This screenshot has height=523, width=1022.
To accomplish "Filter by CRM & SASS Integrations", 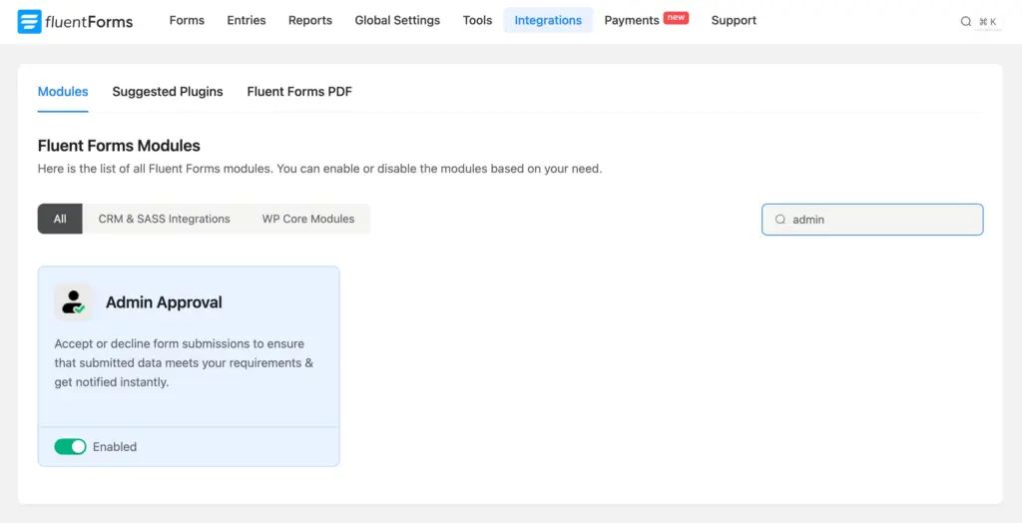I will 165,220.
